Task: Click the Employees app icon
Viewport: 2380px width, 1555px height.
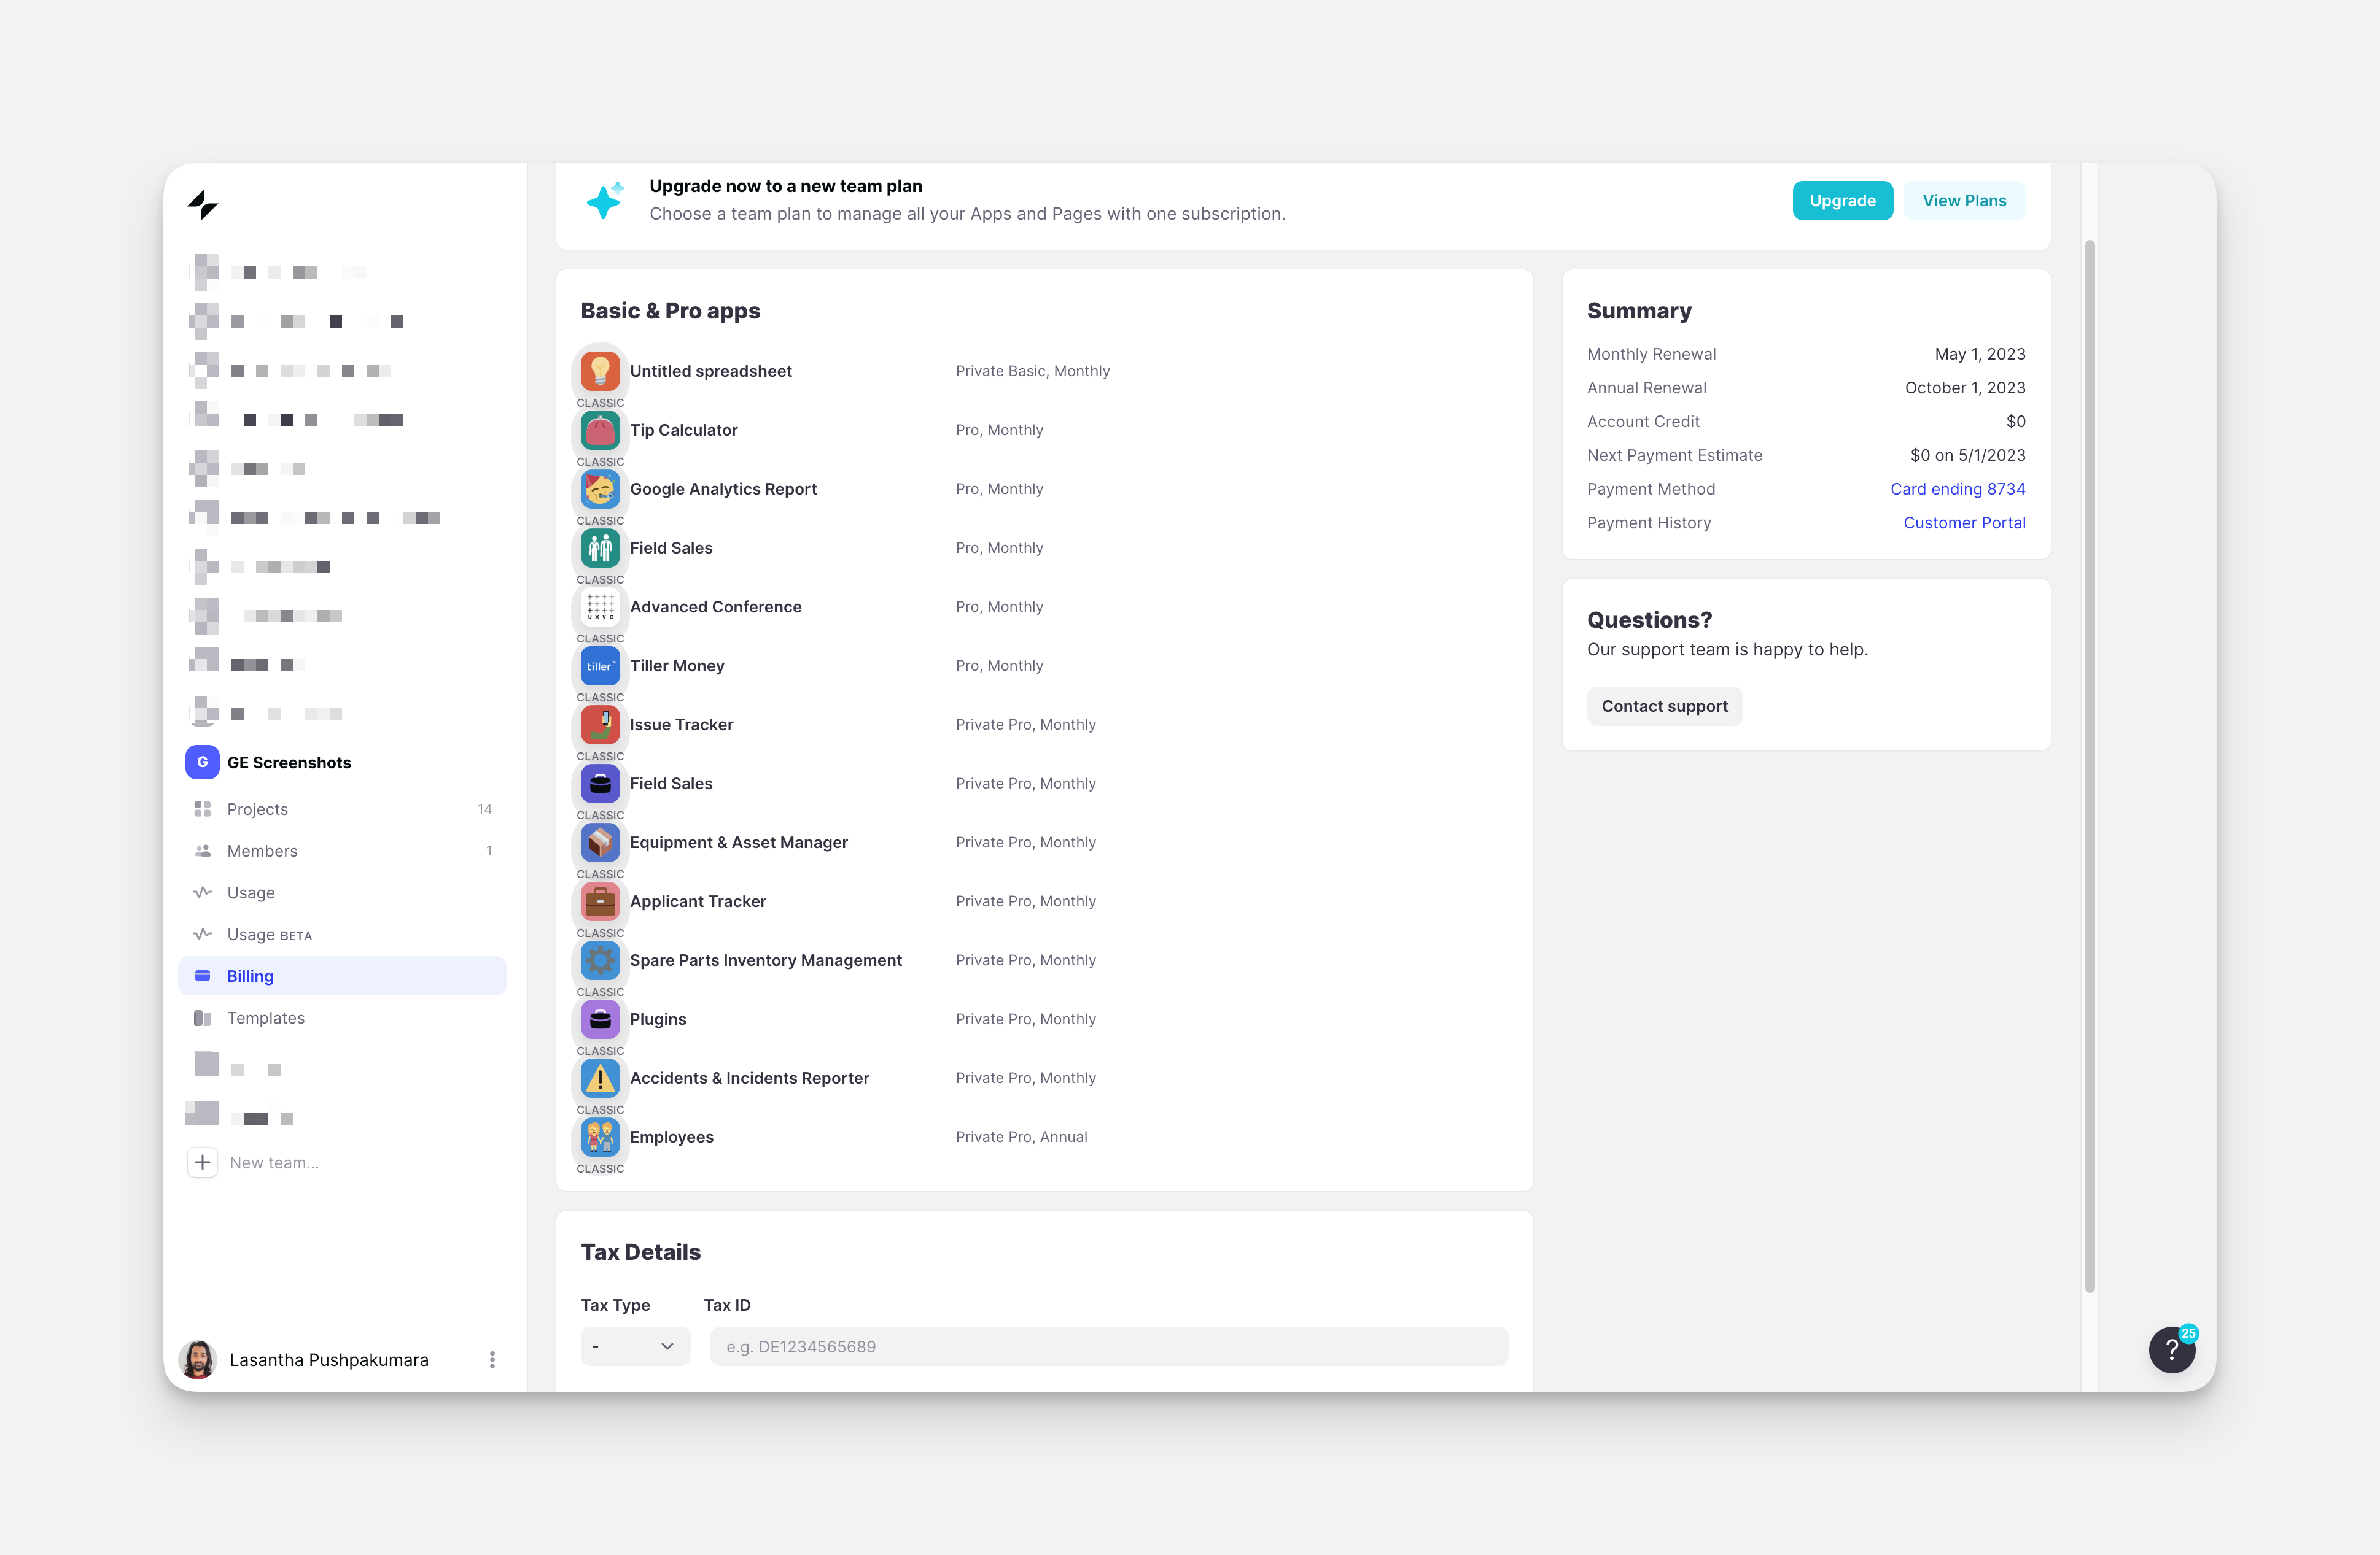Action: click(600, 1137)
